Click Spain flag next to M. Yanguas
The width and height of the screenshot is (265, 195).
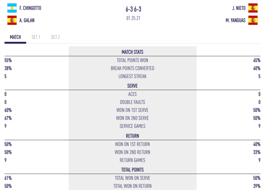click(253, 20)
